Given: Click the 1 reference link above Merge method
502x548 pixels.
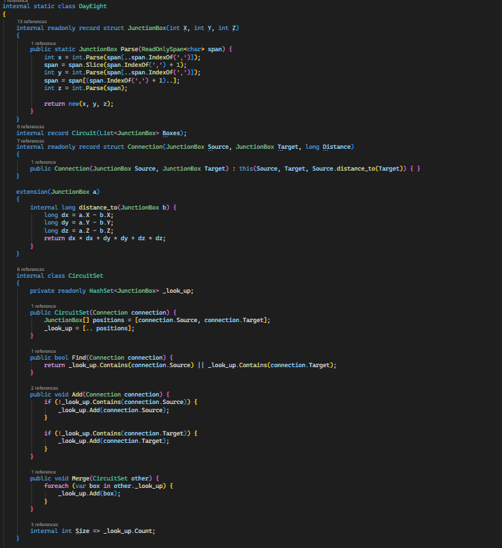Looking at the screenshot, I should click(44, 472).
